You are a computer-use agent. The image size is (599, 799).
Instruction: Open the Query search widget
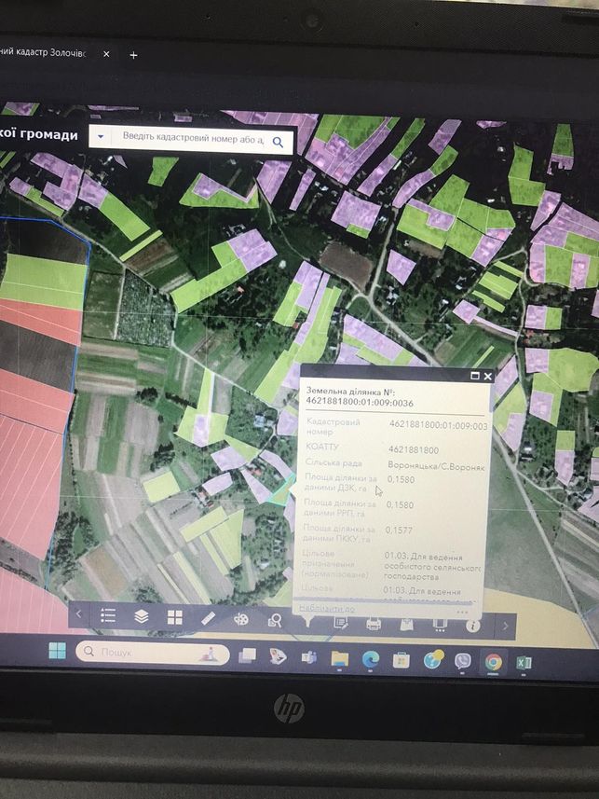(x=275, y=620)
